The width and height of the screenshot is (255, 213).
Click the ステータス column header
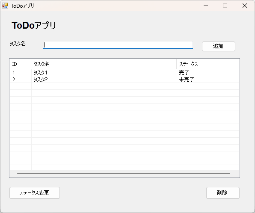point(208,64)
